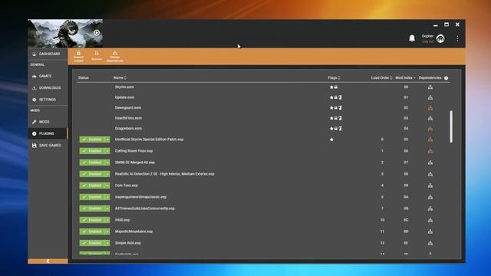Viewport: 491px width, 276px height.
Task: Toggle Enabled for Unofficial Skyrim Special Edition Patch
Action: 92,140
